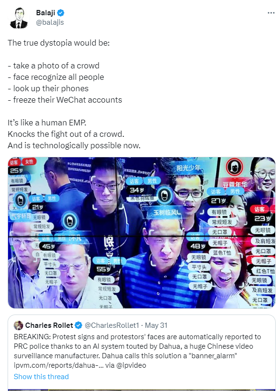The height and width of the screenshot is (391, 279).
Task: Click the 'freeze their WeChat accounts' line
Action: point(65,100)
